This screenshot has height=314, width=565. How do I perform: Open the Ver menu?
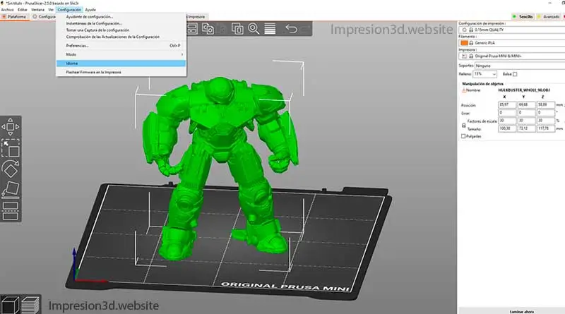click(x=51, y=10)
